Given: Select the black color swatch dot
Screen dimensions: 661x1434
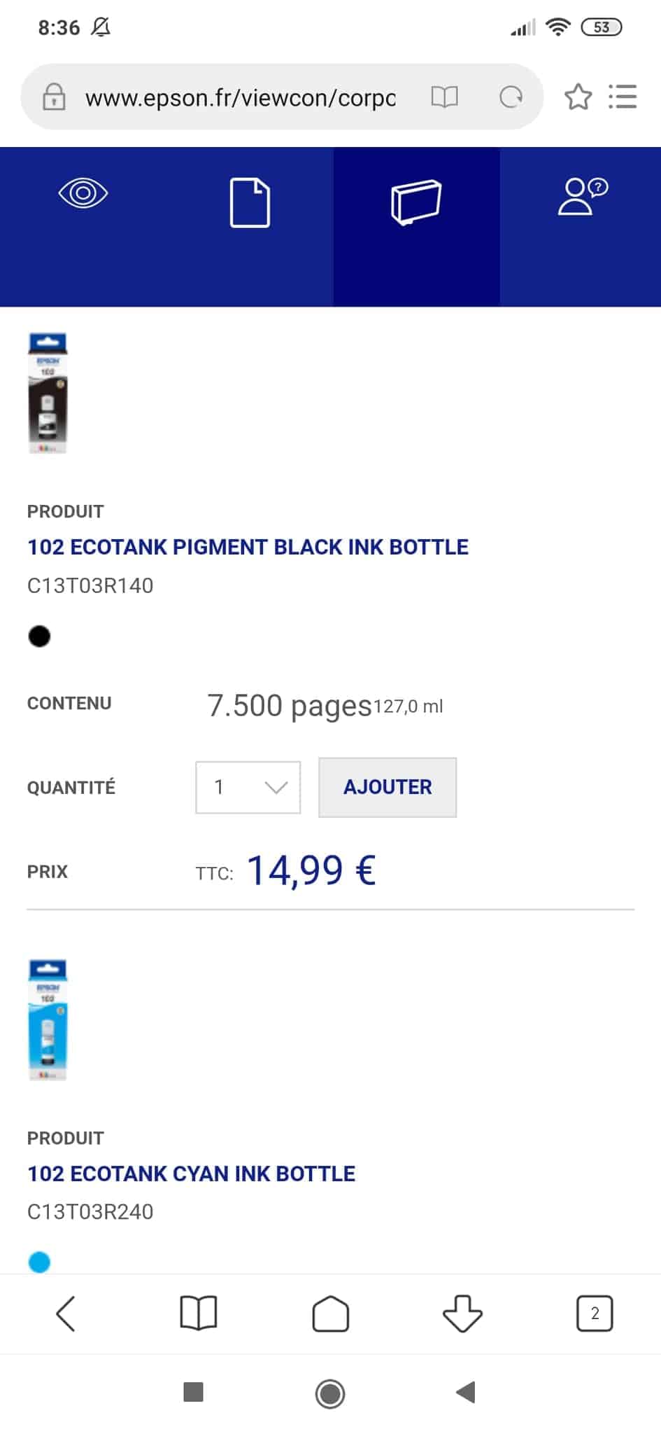Looking at the screenshot, I should [x=39, y=636].
